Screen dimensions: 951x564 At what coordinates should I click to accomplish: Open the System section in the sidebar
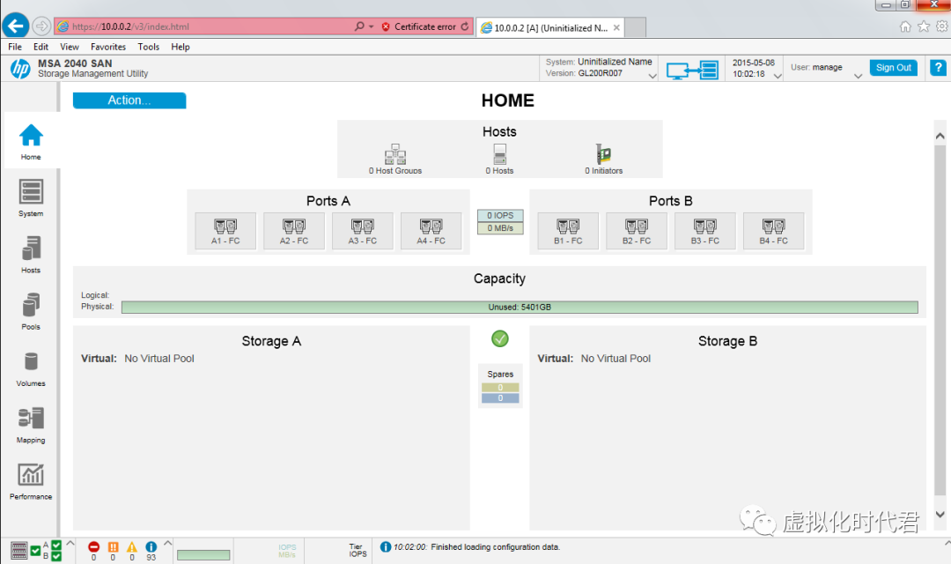point(31,198)
